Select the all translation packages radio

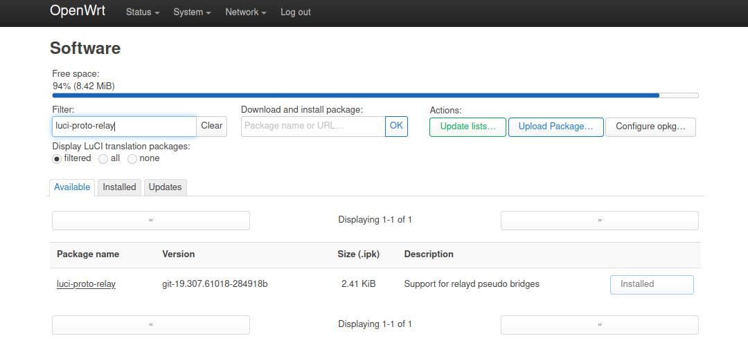pyautogui.click(x=103, y=158)
